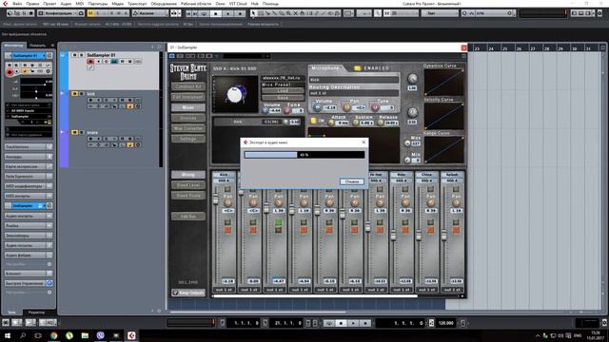
Task: Toggle the yellow microphone ENABLED indicator
Action: pyautogui.click(x=357, y=68)
